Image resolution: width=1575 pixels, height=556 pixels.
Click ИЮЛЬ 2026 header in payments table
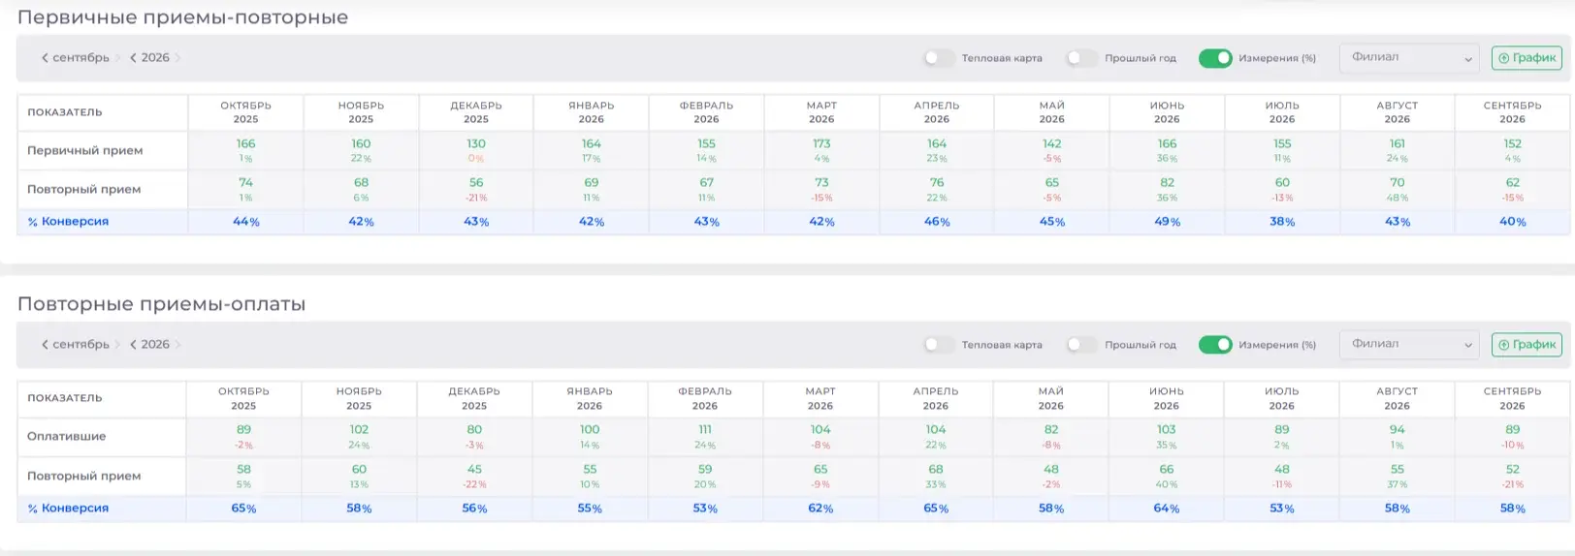(1282, 399)
